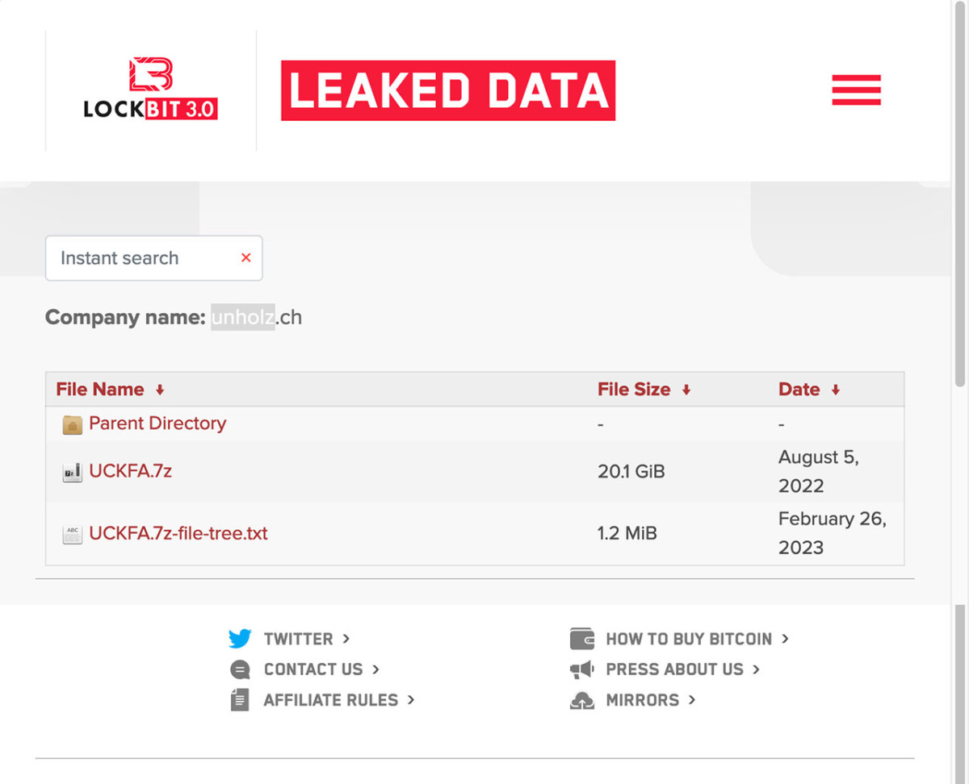Click the Twitter bird icon
The height and width of the screenshot is (784, 969).
point(240,638)
